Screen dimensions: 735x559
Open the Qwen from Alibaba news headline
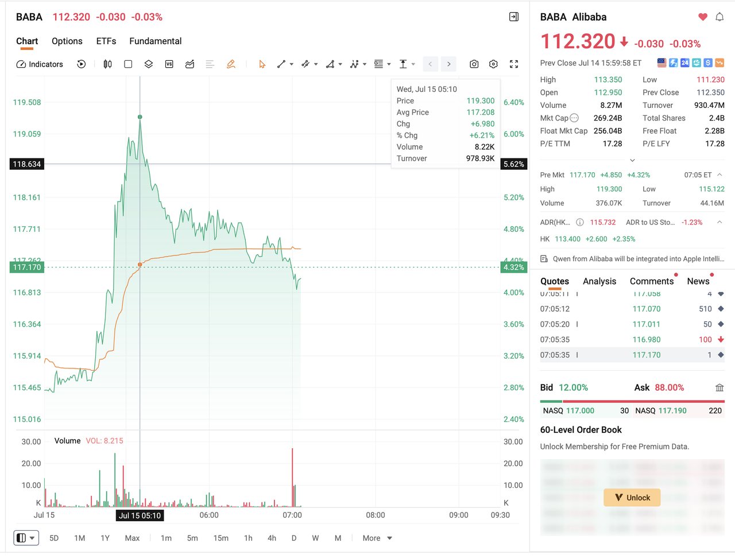(x=638, y=259)
